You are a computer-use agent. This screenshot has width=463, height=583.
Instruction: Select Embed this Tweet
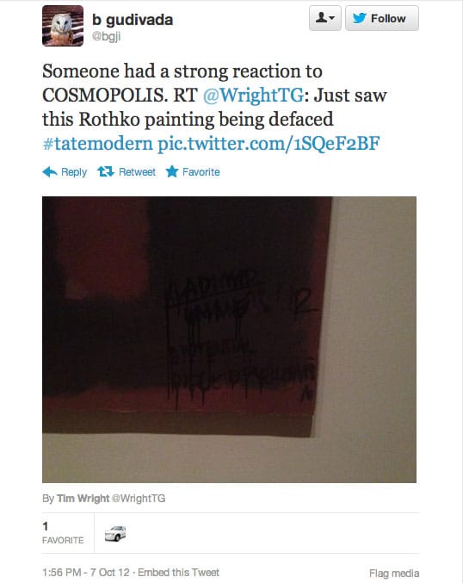point(178,572)
